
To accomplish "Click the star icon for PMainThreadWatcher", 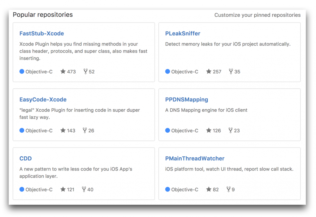I will pos(209,189).
